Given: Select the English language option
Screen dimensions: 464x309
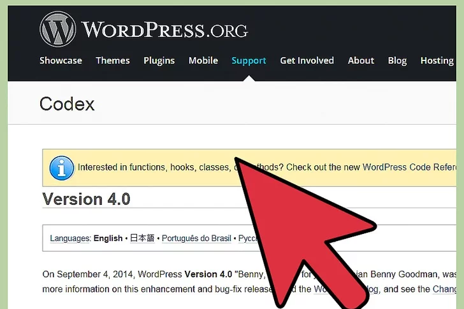Looking at the screenshot, I should [108, 238].
